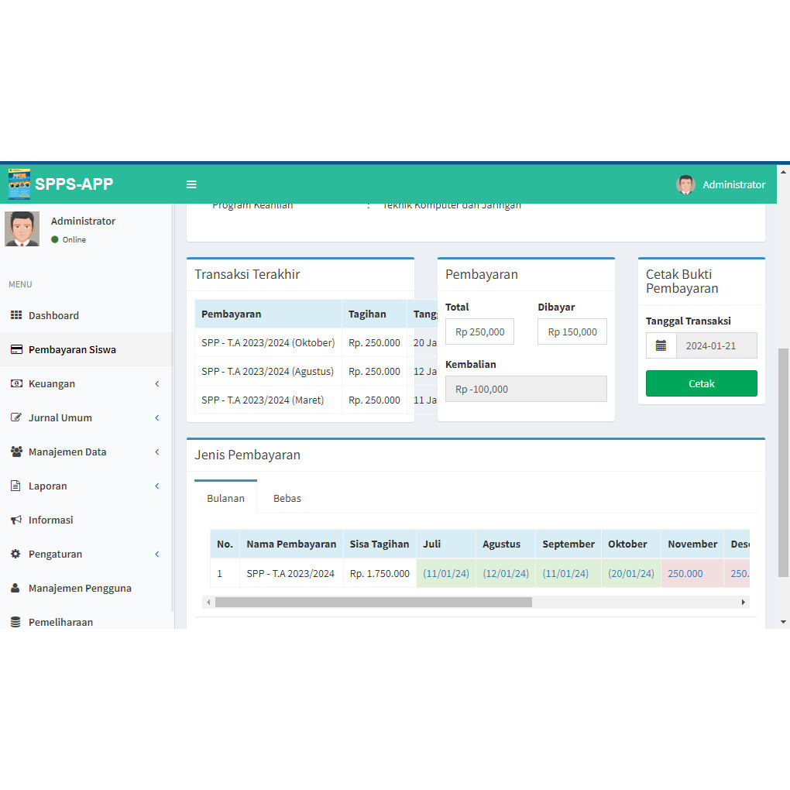790x790 pixels.
Task: Switch to the Bebas tab
Action: (x=287, y=498)
